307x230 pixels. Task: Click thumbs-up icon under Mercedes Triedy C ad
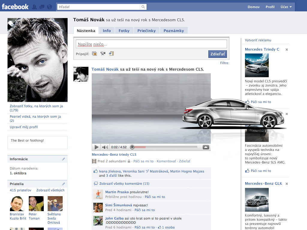pyautogui.click(x=247, y=102)
